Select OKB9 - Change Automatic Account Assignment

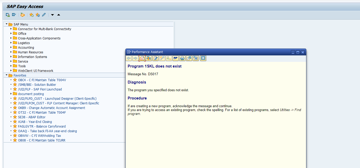coord(52,108)
